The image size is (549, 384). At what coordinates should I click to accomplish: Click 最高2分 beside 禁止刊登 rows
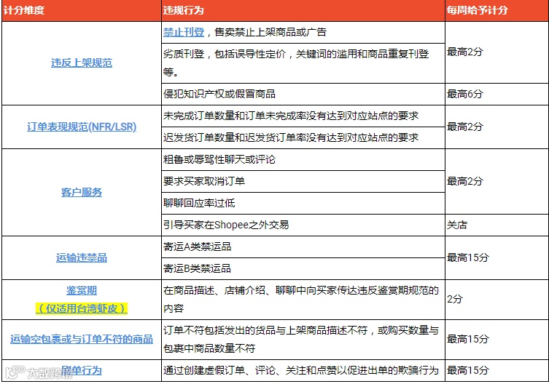pos(497,52)
